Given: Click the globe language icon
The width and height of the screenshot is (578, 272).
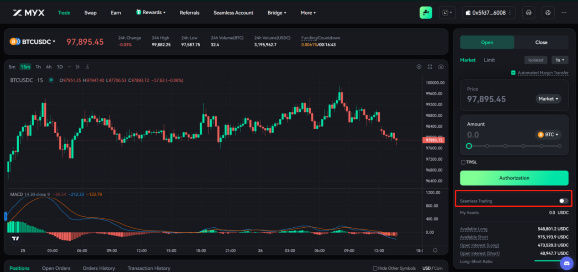Looking at the screenshot, I should (x=548, y=13).
